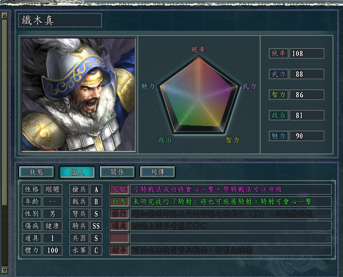Click the 健康 health value
The height and width of the screenshot is (277, 343).
point(52,226)
